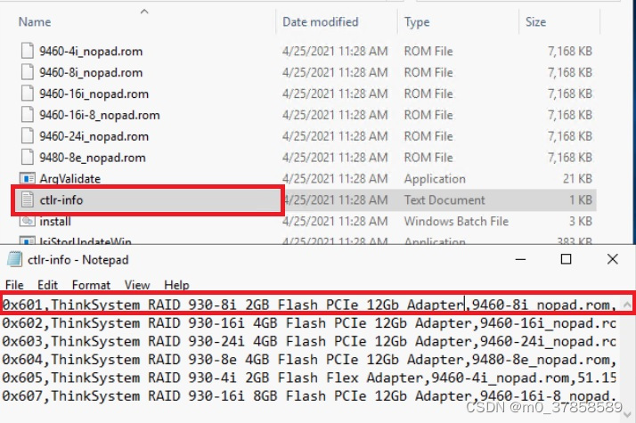Click the 9460-4i_nopad.rom file name

tap(91, 51)
